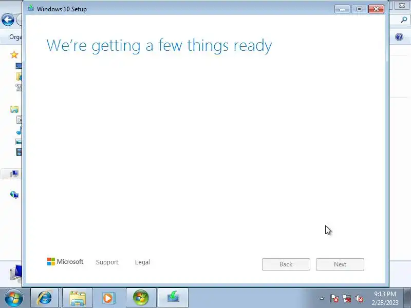This screenshot has height=308, width=411.
Task: Click the Microsoft logo in setup footer
Action: click(65, 261)
